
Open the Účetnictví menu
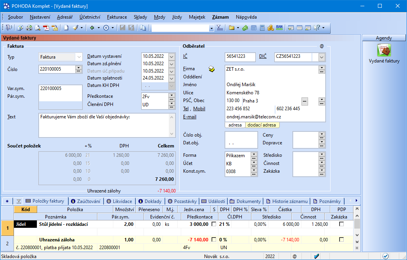click(x=90, y=17)
